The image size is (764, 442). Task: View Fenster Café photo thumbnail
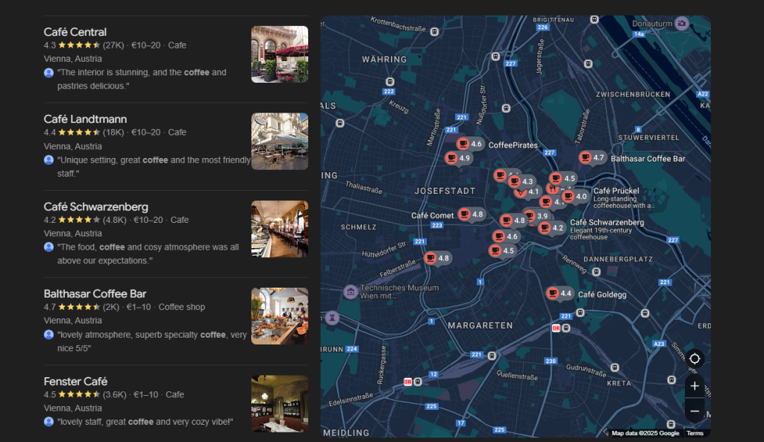[280, 403]
